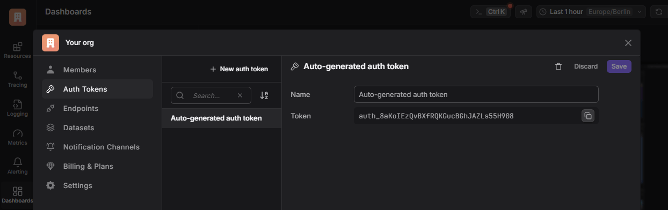Toggle alphabetical sort order icon
668x210 pixels.
pos(264,95)
